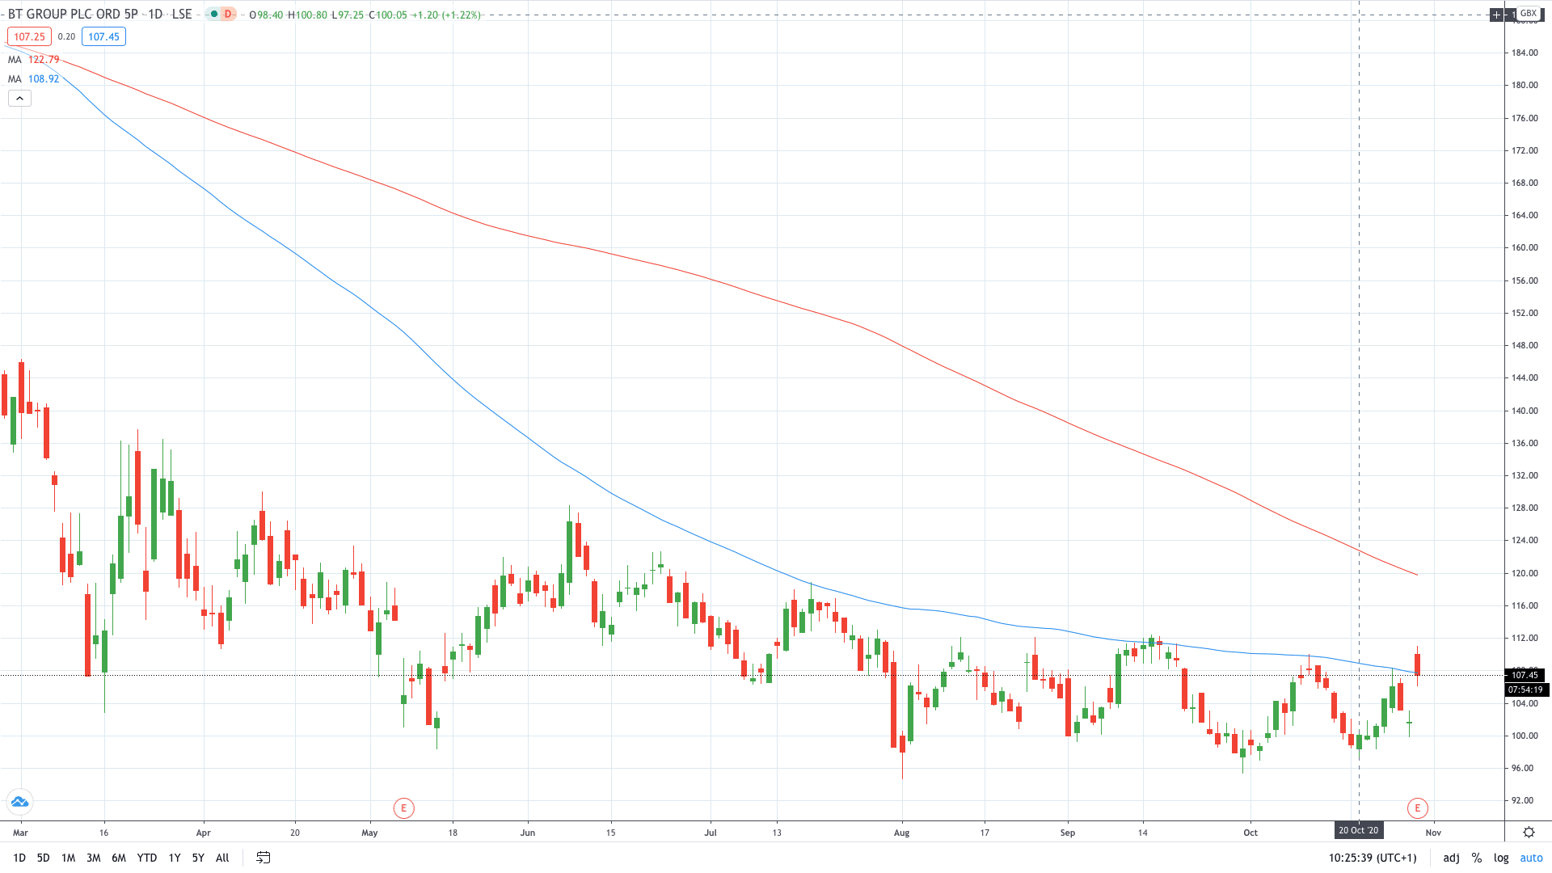
Task: Open the timezone menu showing UTC+1
Action: coord(1372,858)
